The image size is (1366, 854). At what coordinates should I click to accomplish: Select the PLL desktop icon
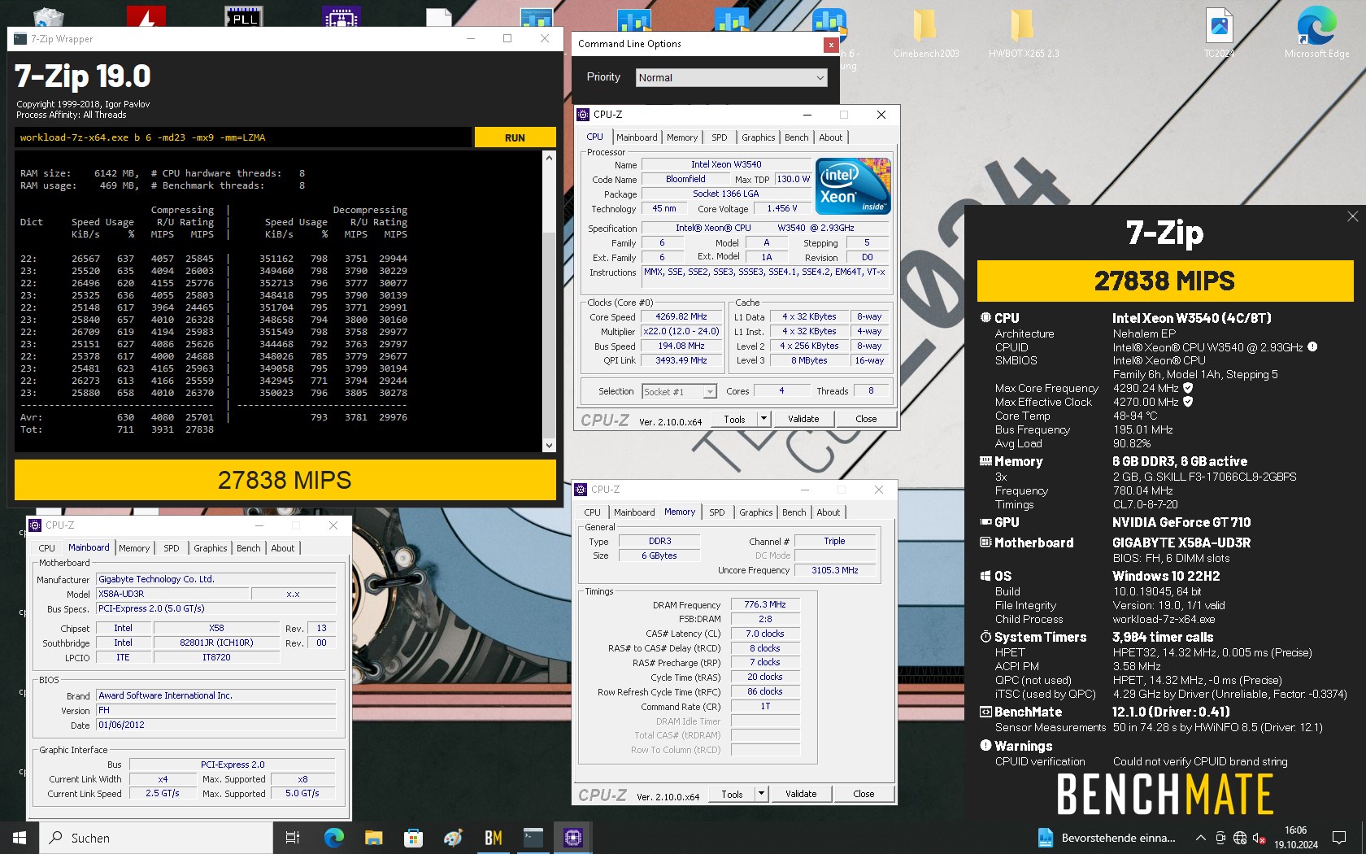(x=243, y=16)
